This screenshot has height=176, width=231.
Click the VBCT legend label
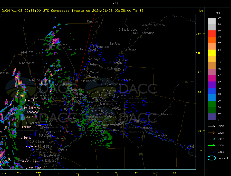click(x=221, y=139)
